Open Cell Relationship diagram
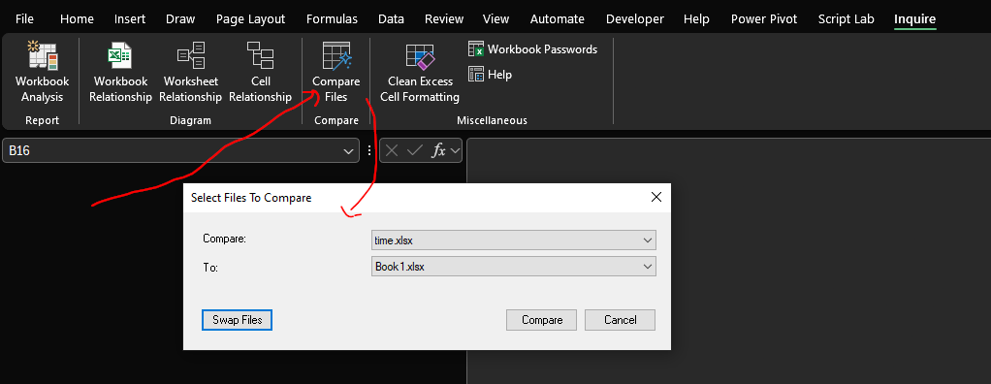 pyautogui.click(x=260, y=72)
